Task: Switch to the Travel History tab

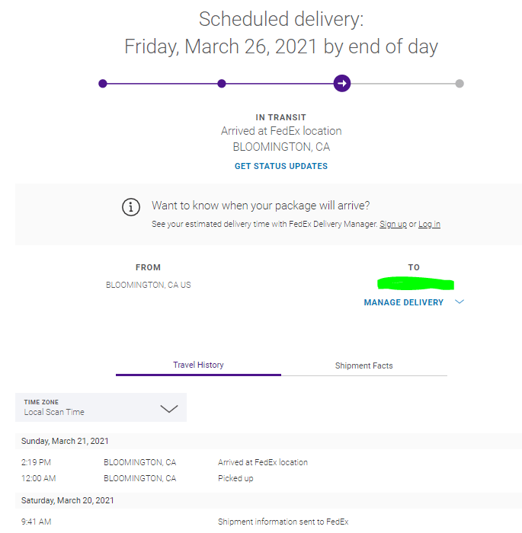Action: point(198,365)
